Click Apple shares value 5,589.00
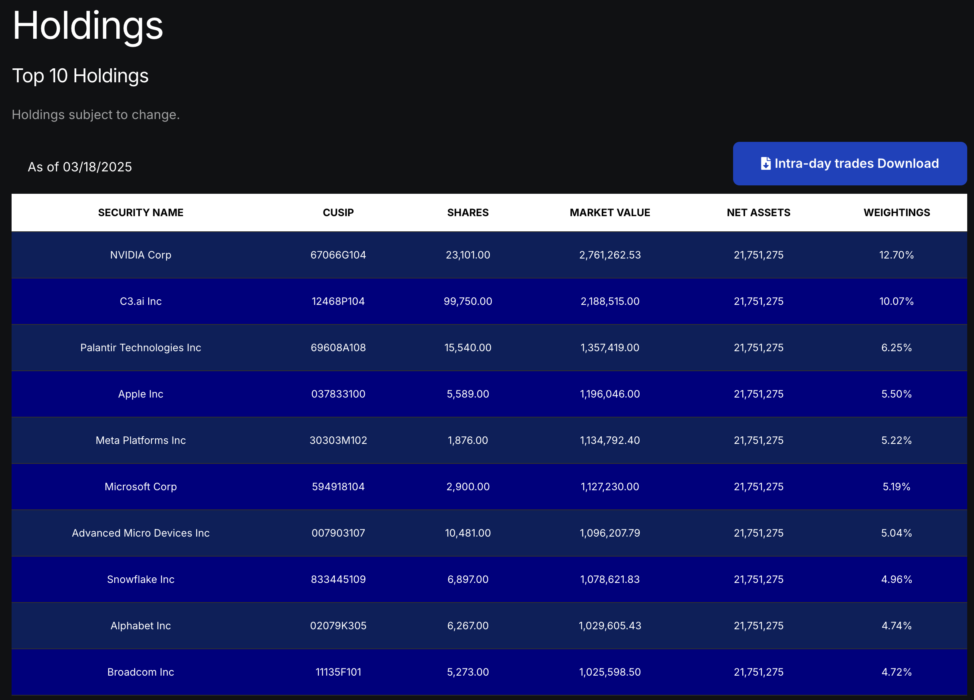Screen dimensions: 974x700 pos(468,394)
